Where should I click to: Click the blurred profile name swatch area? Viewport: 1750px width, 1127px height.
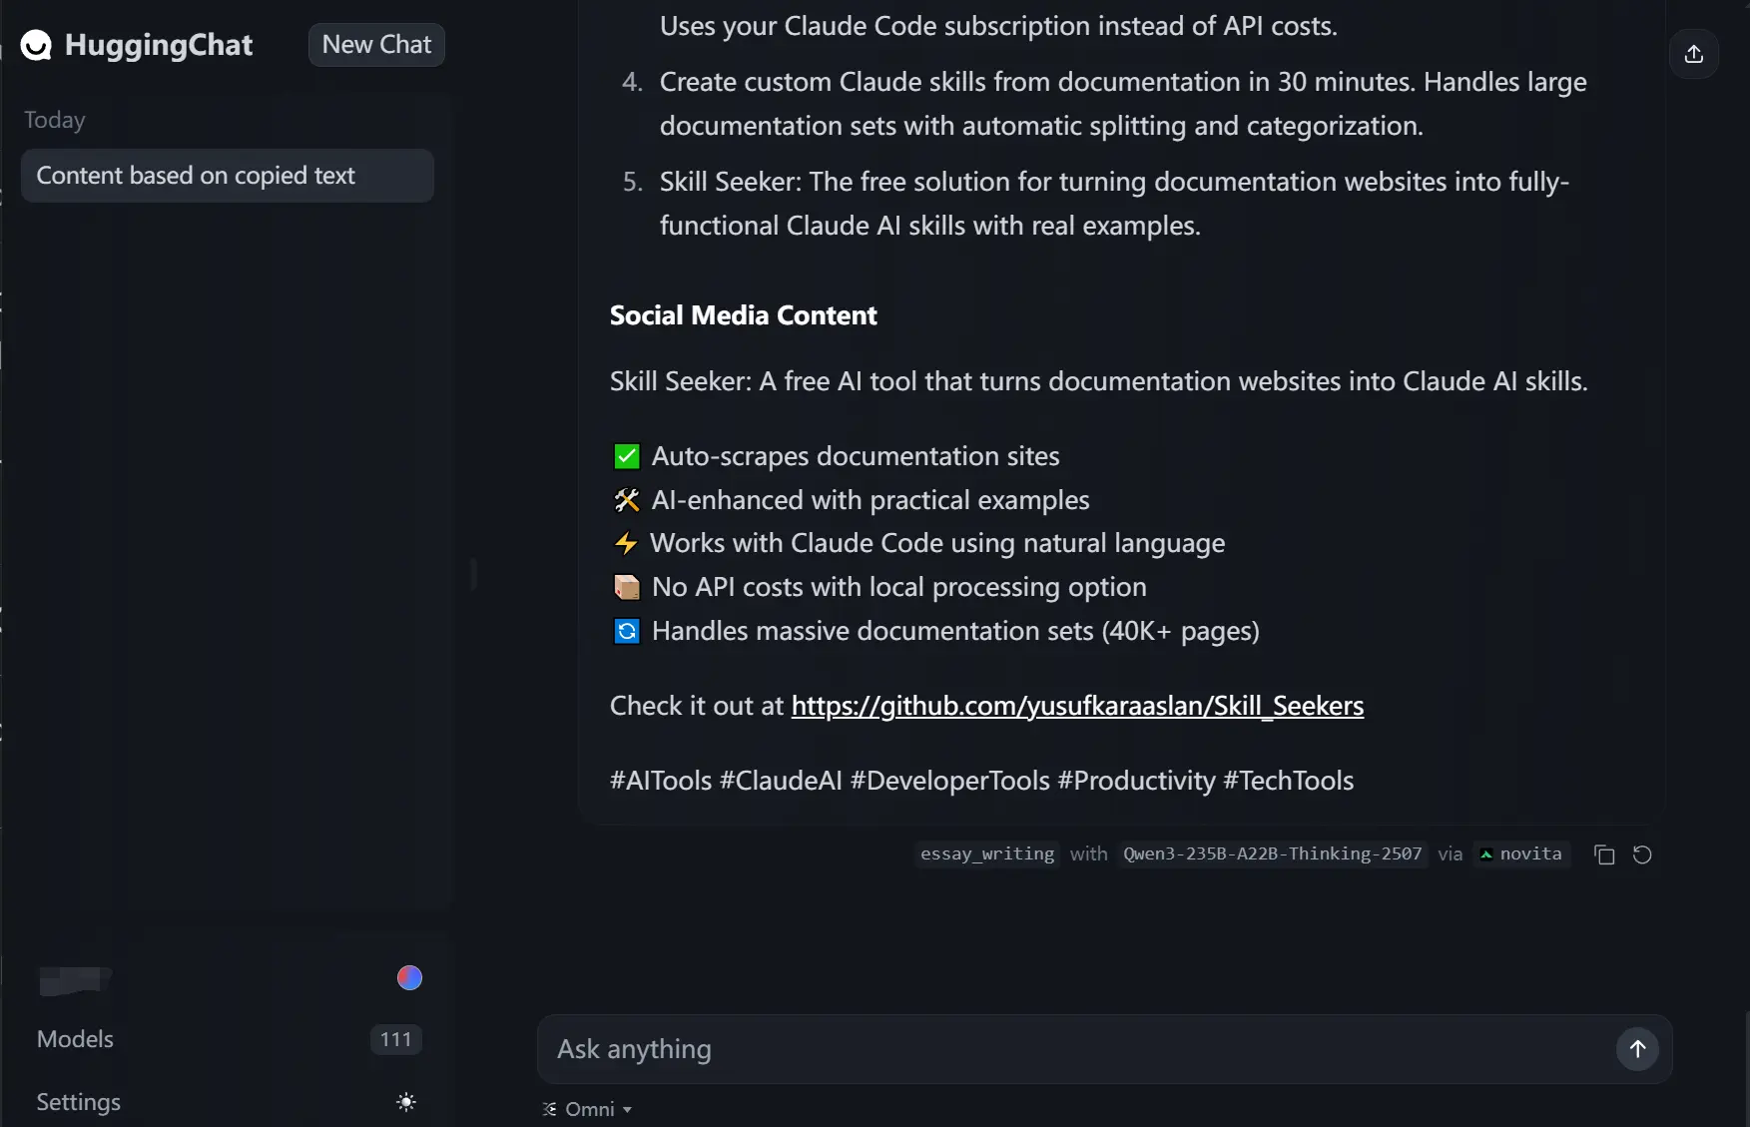[x=75, y=979]
